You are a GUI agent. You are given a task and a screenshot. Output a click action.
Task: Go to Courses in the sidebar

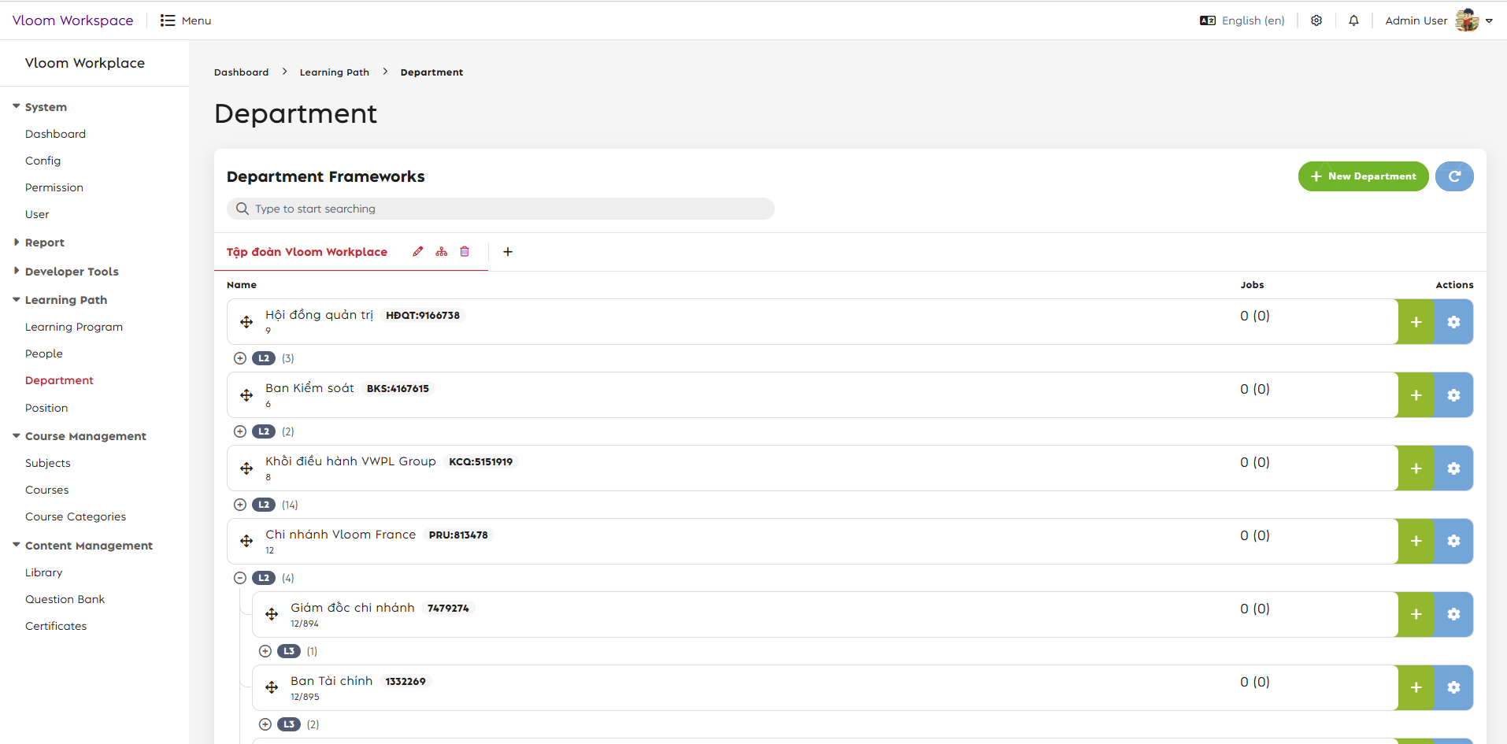click(x=47, y=490)
